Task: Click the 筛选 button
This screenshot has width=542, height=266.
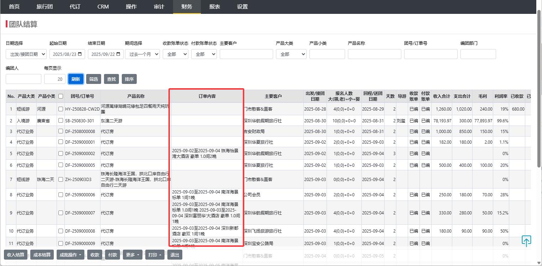Action: [94, 79]
